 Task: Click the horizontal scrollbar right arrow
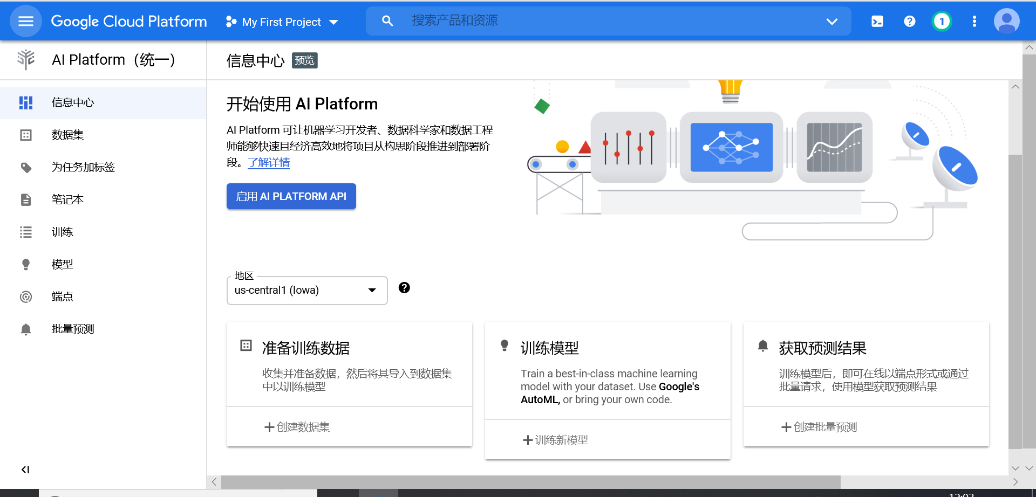1015,482
